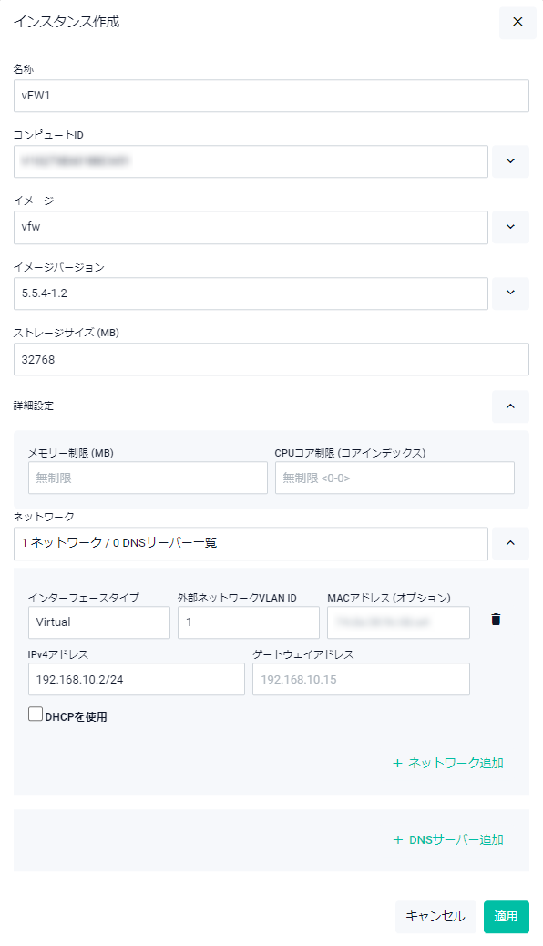This screenshot has width=543, height=946.
Task: Click the ネットワーク追加 link
Action: click(448, 763)
